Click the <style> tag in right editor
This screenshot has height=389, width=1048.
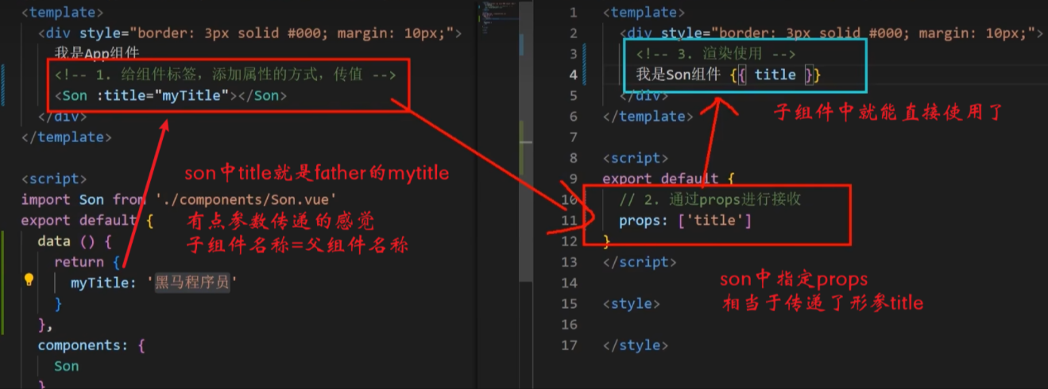pyautogui.click(x=632, y=303)
